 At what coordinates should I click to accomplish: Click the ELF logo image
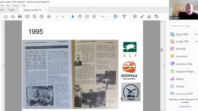(130, 49)
